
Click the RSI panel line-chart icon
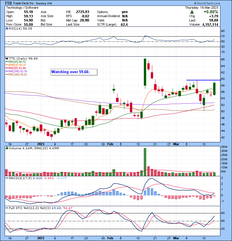(7, 28)
